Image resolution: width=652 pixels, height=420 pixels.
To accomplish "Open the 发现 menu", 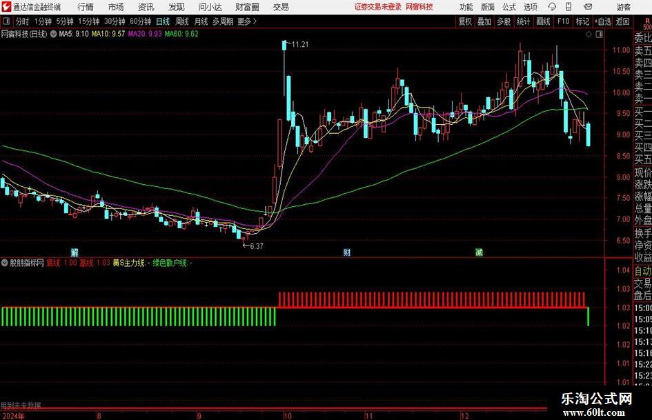I will [x=177, y=7].
